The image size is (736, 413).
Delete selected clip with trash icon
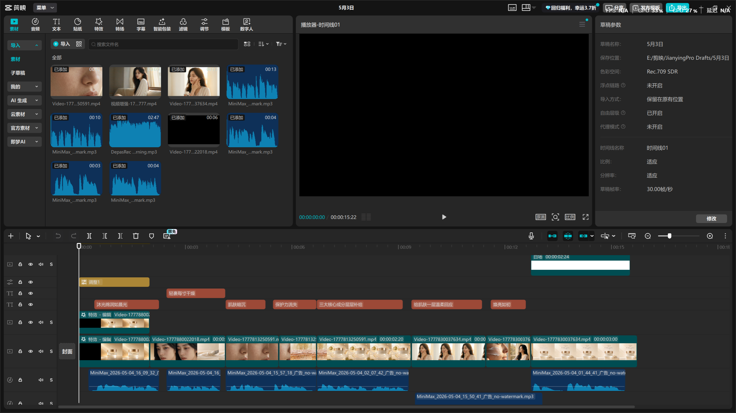coord(136,236)
